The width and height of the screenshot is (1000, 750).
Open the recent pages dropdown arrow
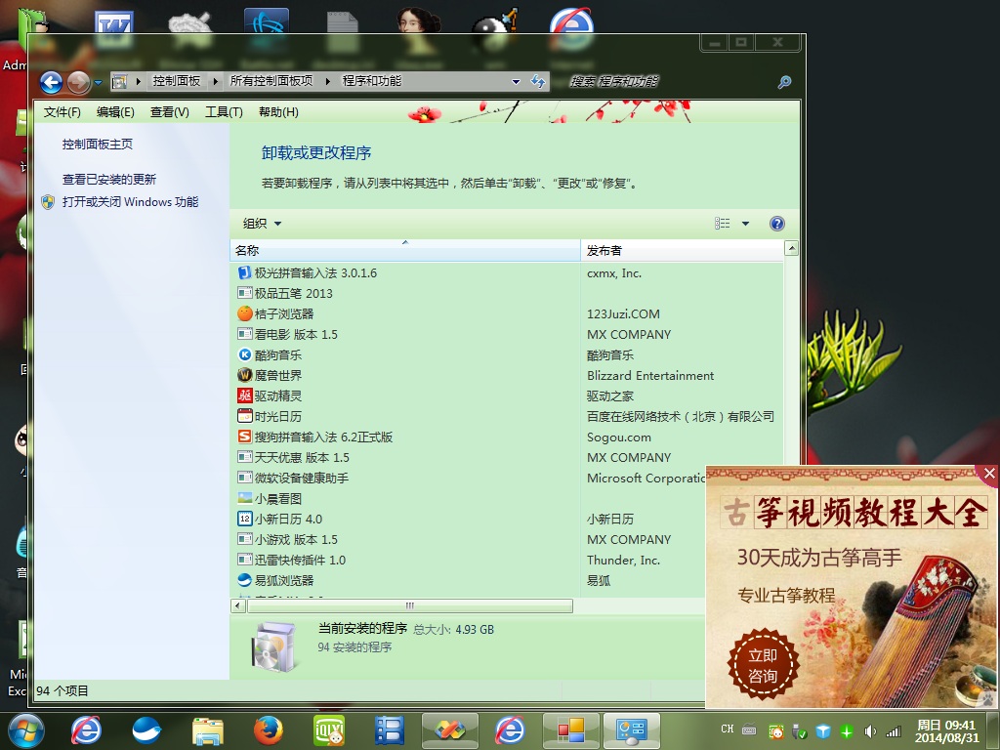click(98, 83)
